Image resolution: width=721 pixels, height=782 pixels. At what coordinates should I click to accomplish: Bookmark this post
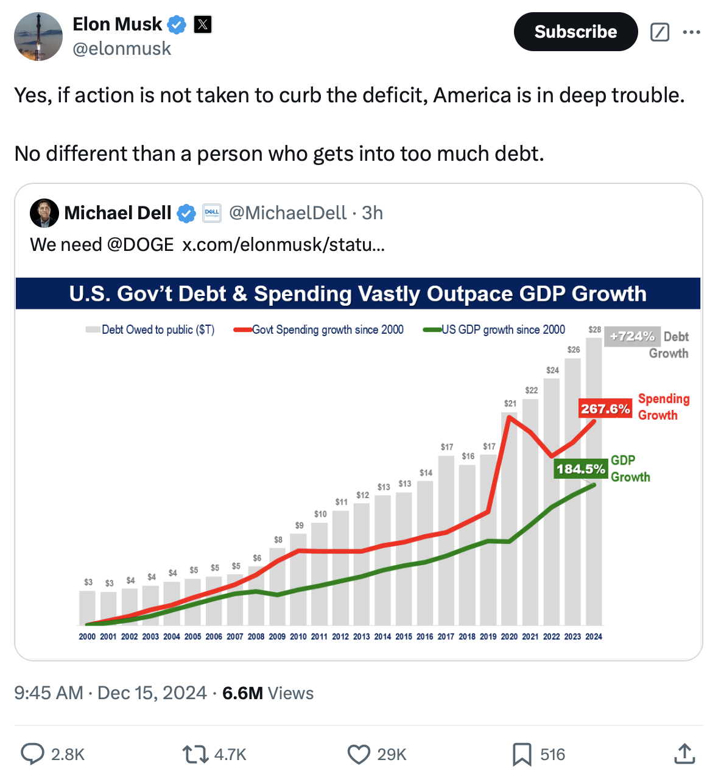(x=522, y=754)
